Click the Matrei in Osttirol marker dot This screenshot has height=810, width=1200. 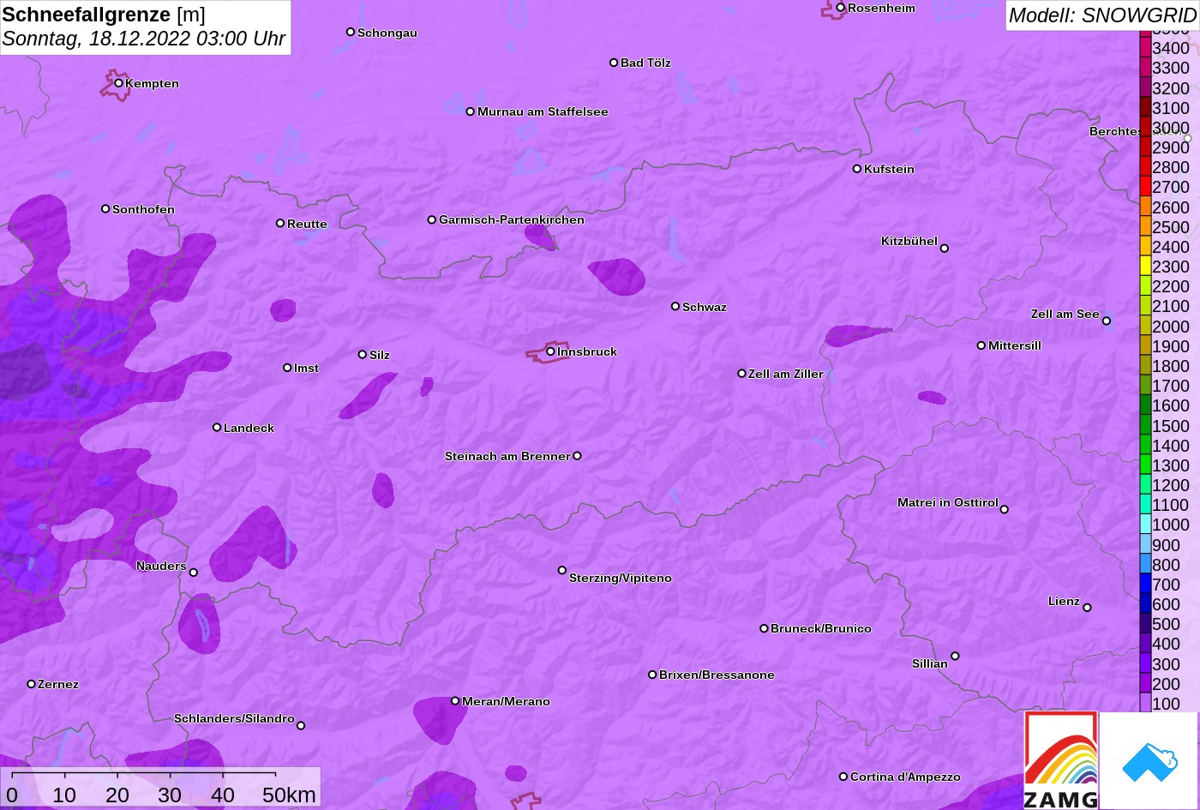click(1005, 509)
